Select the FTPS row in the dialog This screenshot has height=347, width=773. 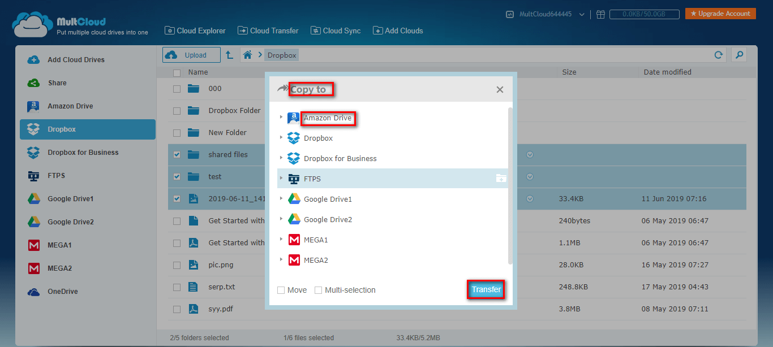coord(393,179)
